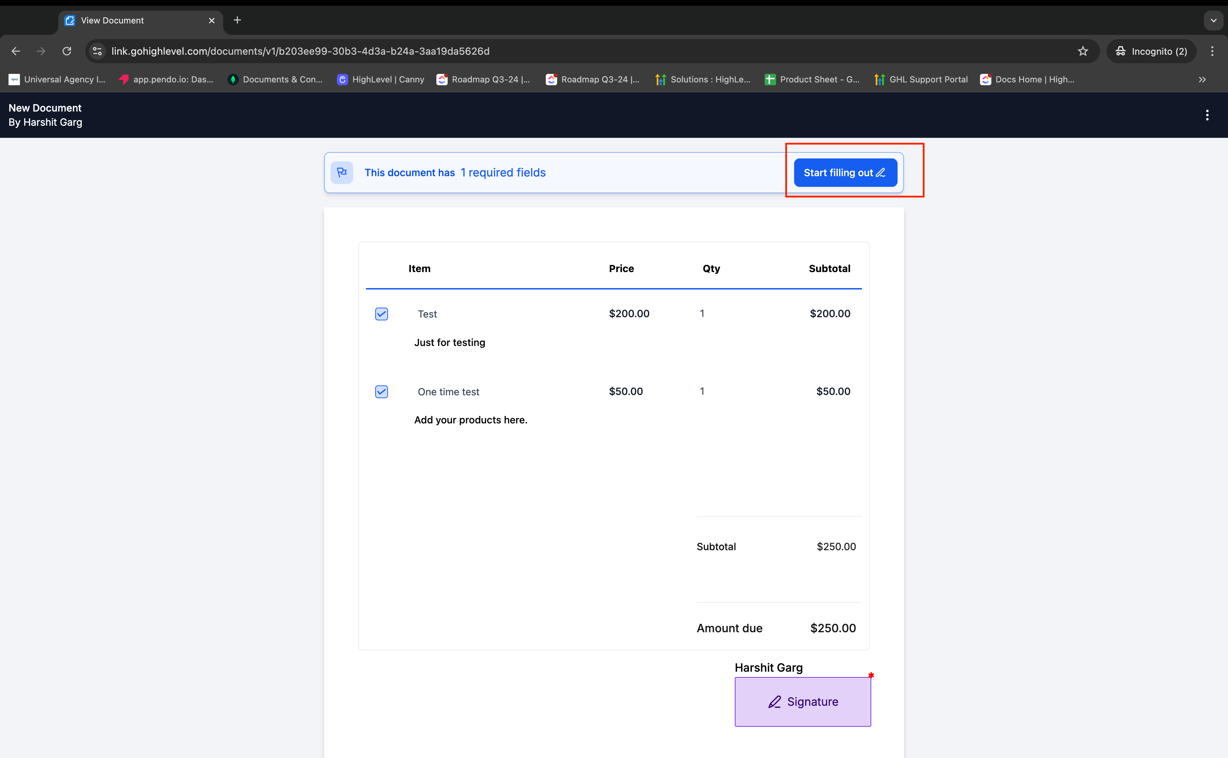Screen dimensions: 1228x758
Task: Click the Signature field for Harshit Garg
Action: point(803,701)
